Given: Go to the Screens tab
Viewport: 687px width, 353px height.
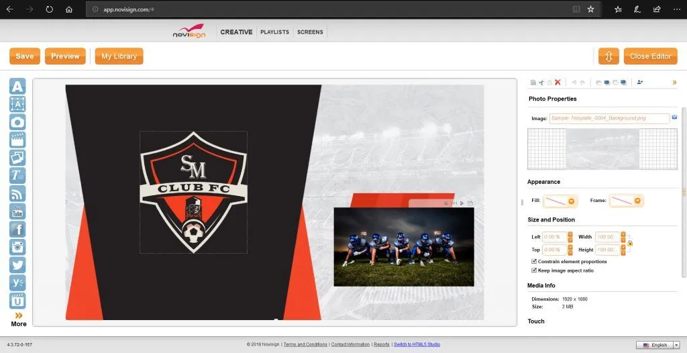Looking at the screenshot, I should pyautogui.click(x=310, y=32).
